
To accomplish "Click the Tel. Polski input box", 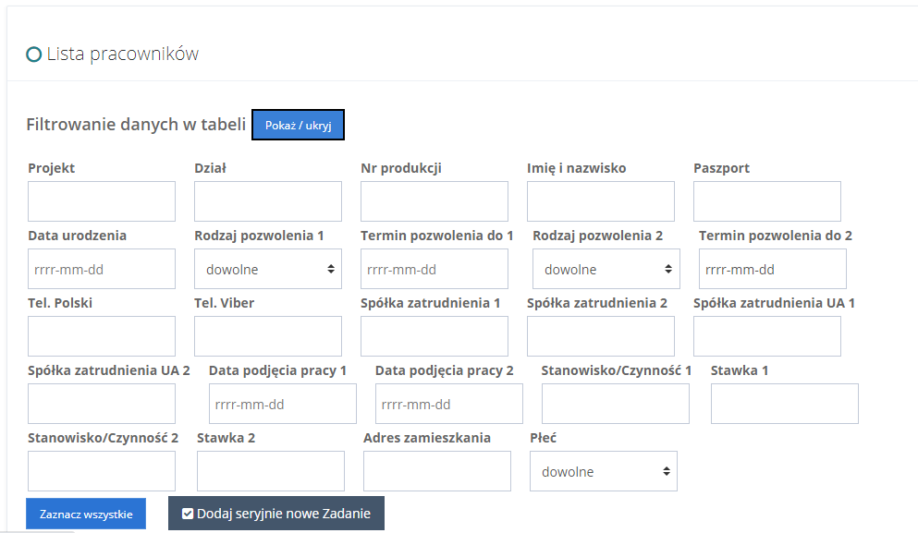I will (102, 336).
